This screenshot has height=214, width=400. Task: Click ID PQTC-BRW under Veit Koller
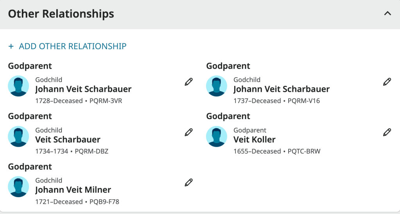(304, 151)
